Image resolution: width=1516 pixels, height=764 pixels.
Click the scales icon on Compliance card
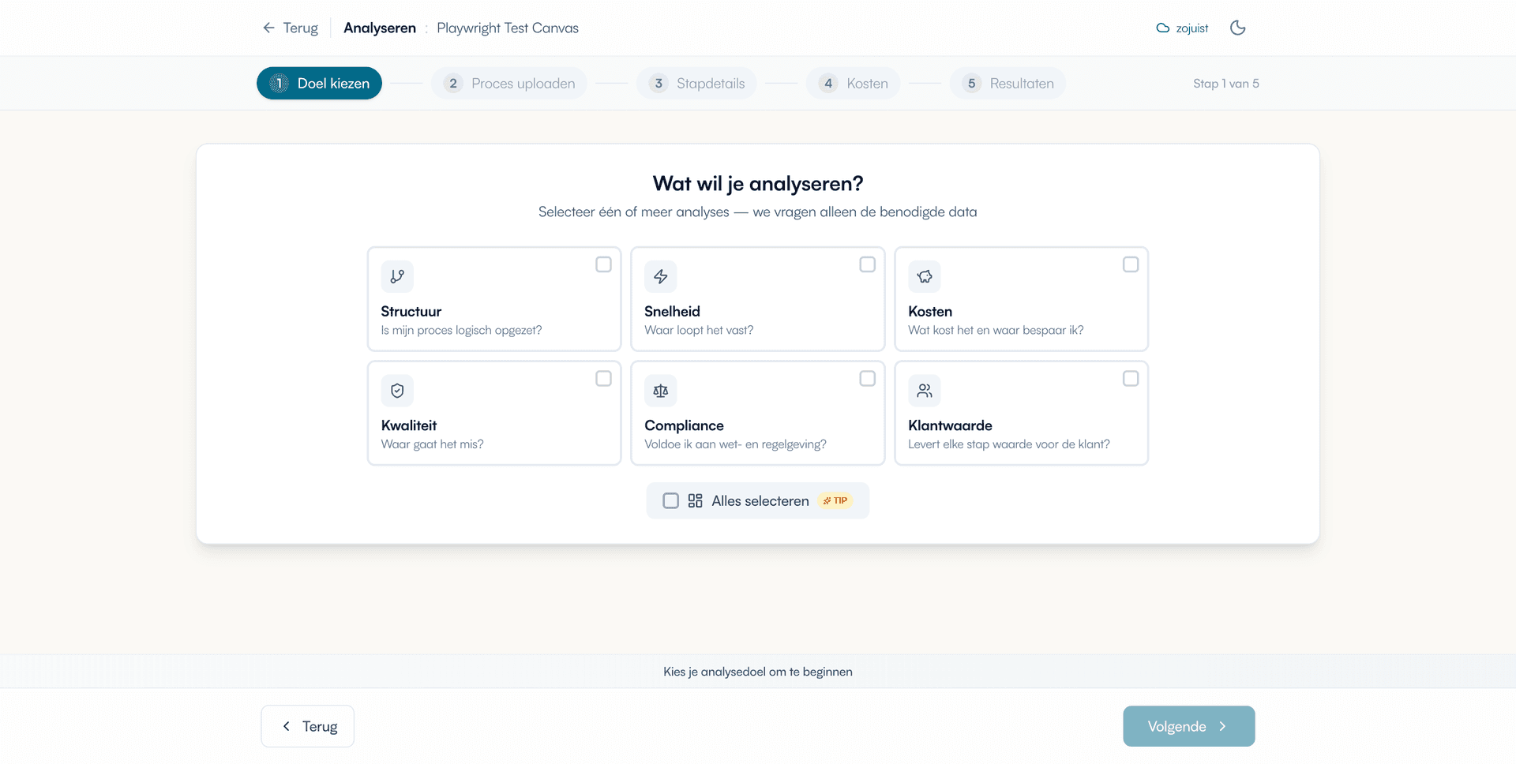[661, 391]
